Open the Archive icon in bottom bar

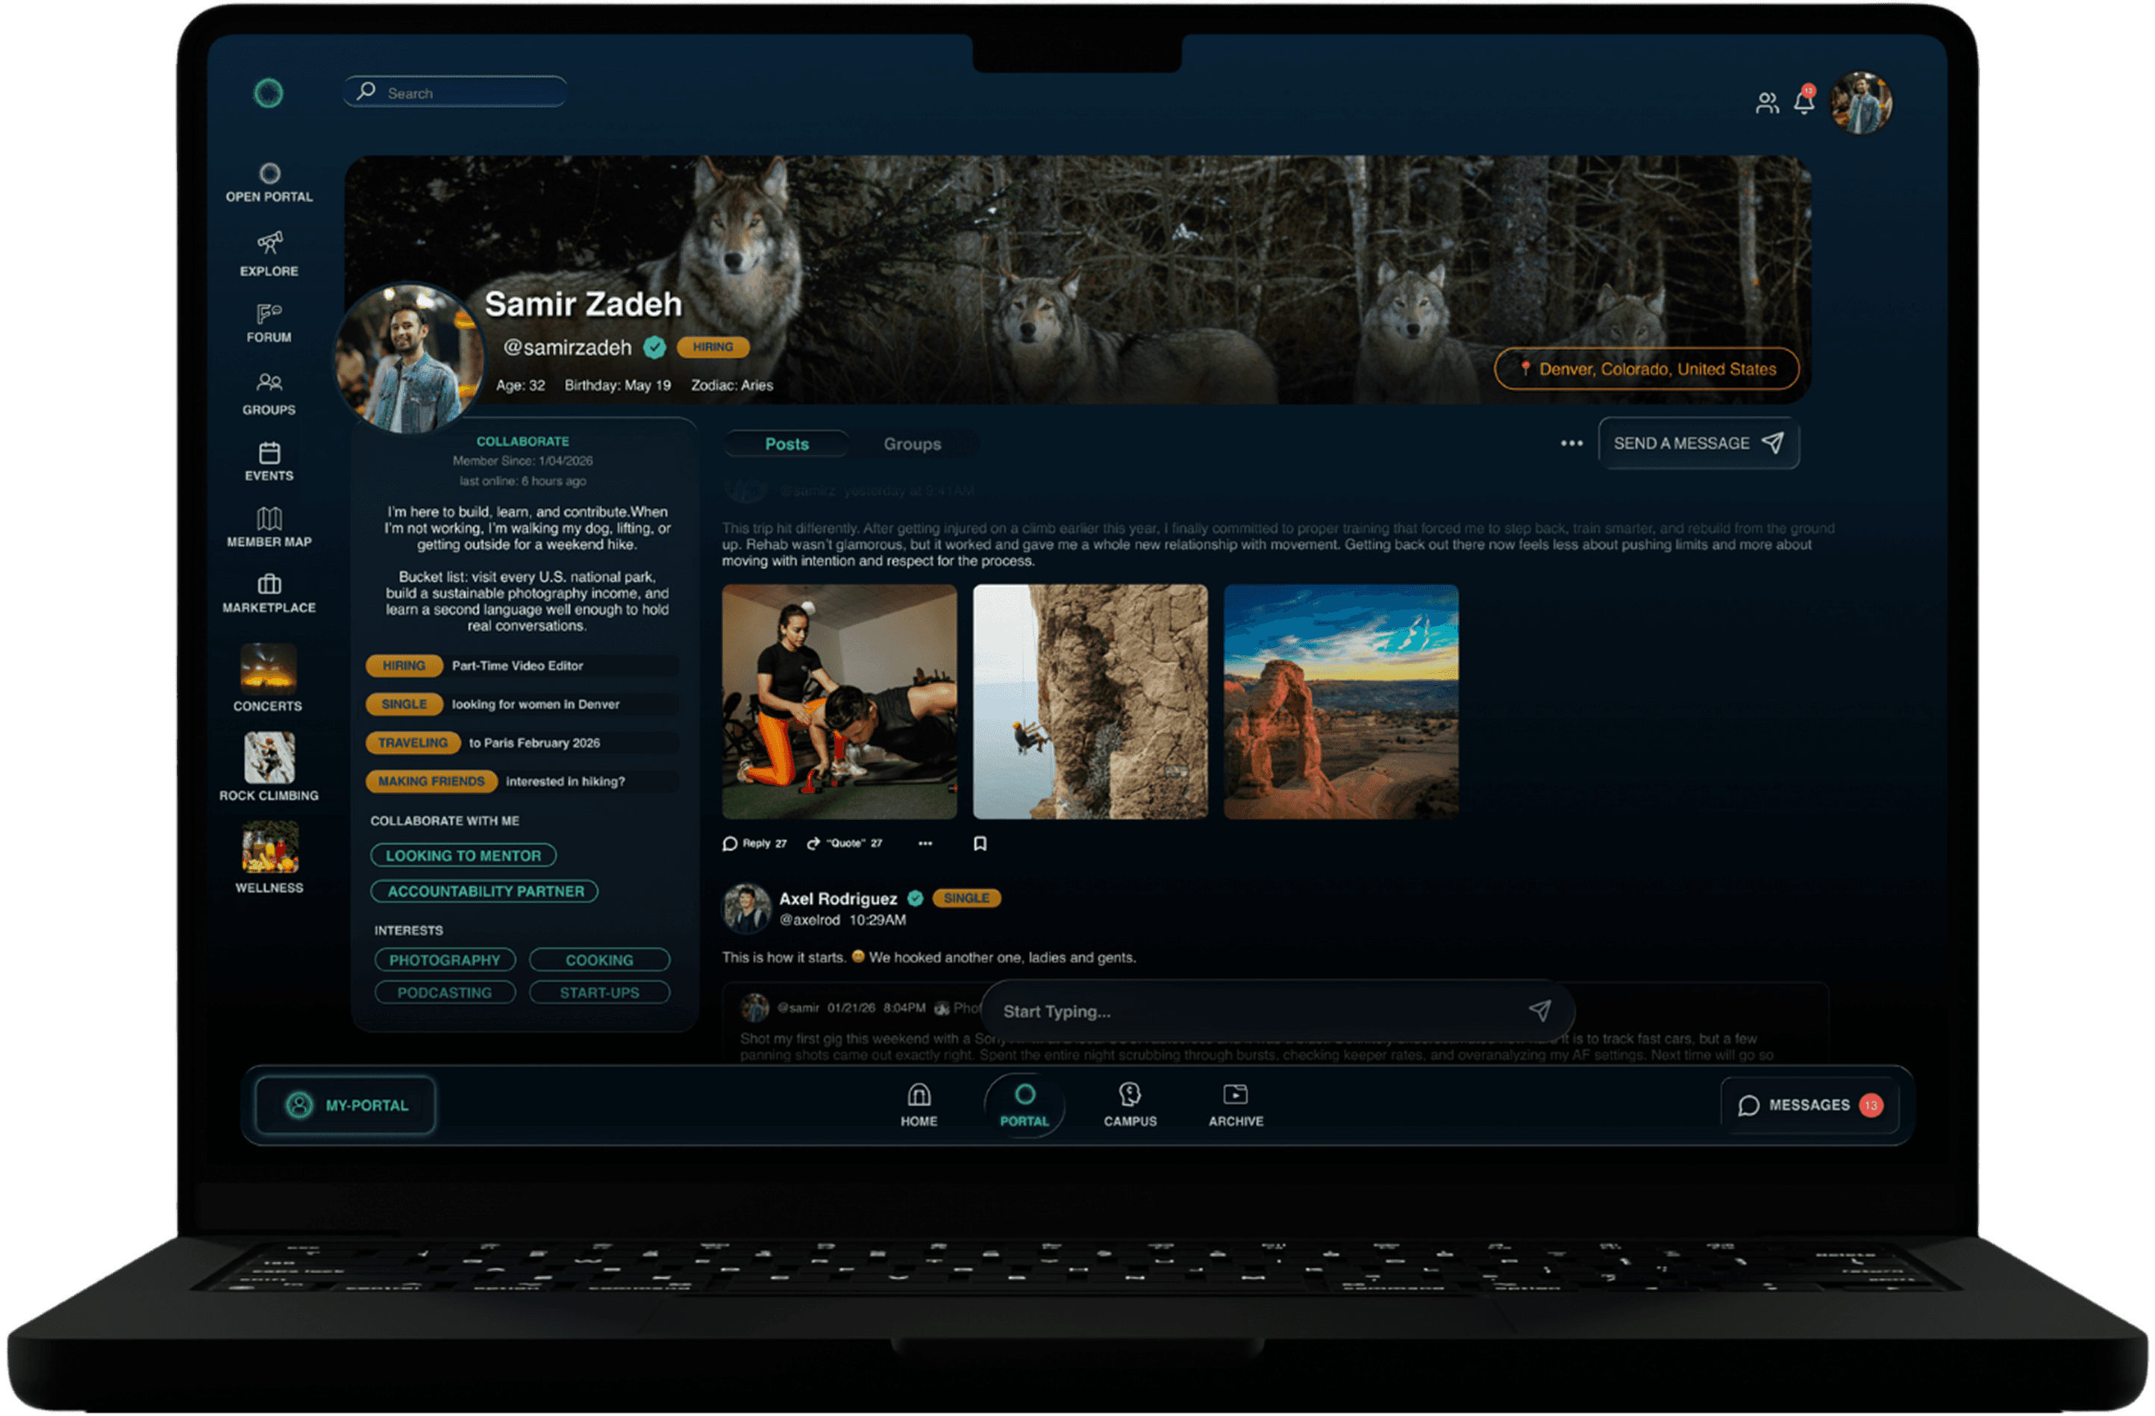tap(1235, 1095)
